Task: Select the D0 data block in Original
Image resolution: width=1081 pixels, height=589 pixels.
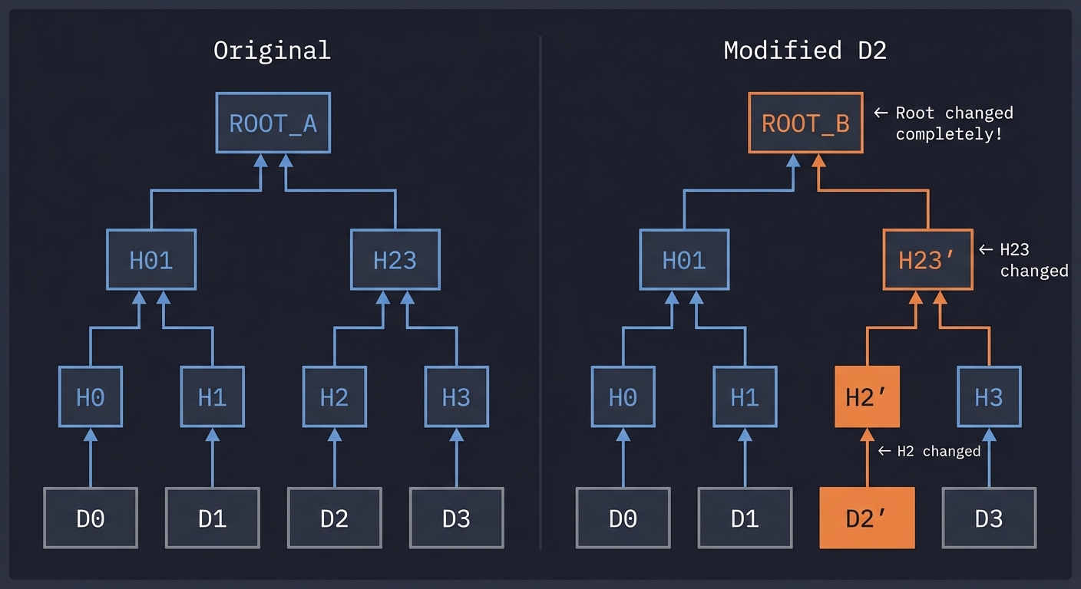Action: [91, 518]
